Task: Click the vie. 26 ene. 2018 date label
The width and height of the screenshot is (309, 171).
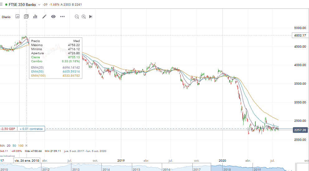Action: click(x=27, y=161)
